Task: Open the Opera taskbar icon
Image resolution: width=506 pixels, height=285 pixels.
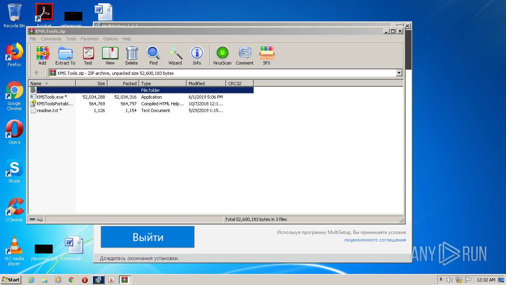Action: pos(85,280)
